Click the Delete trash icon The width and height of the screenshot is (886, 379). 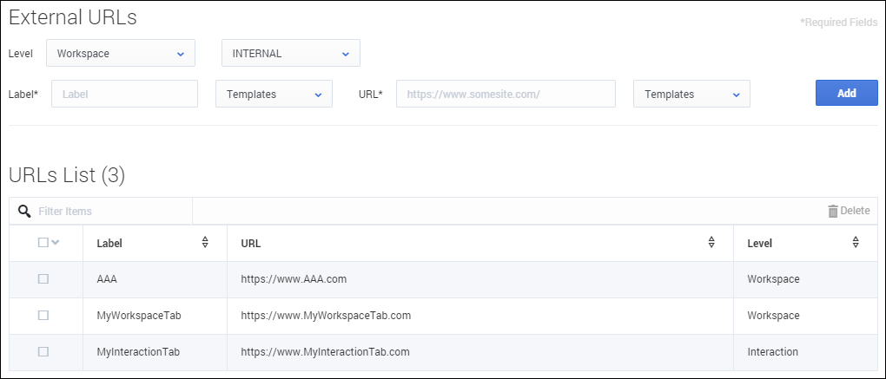tap(832, 211)
